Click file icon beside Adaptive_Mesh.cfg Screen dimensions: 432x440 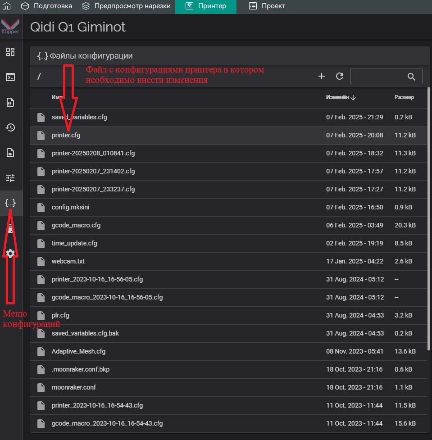pos(41,351)
